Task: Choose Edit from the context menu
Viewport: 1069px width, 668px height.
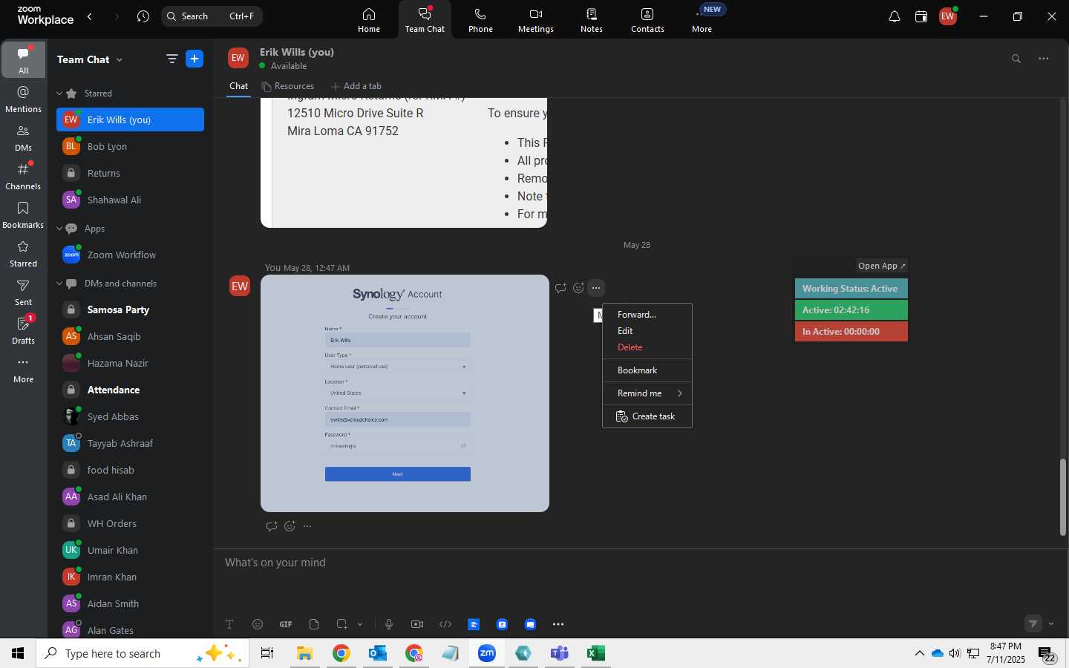Action: [x=647, y=331]
